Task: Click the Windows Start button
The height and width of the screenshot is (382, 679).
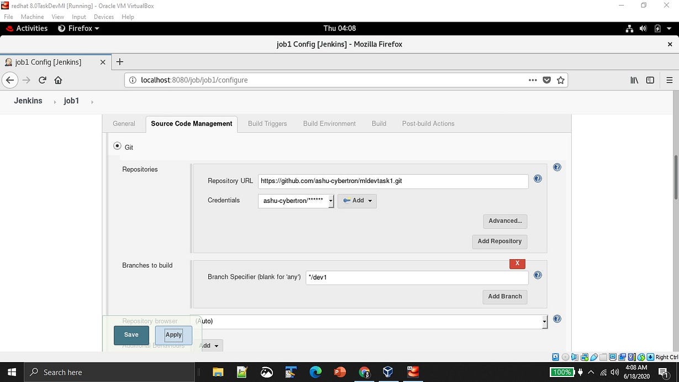Action: (x=12, y=372)
